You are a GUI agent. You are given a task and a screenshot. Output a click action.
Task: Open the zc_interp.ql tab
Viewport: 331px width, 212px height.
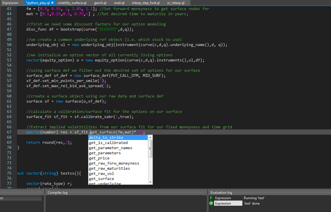[176, 3]
